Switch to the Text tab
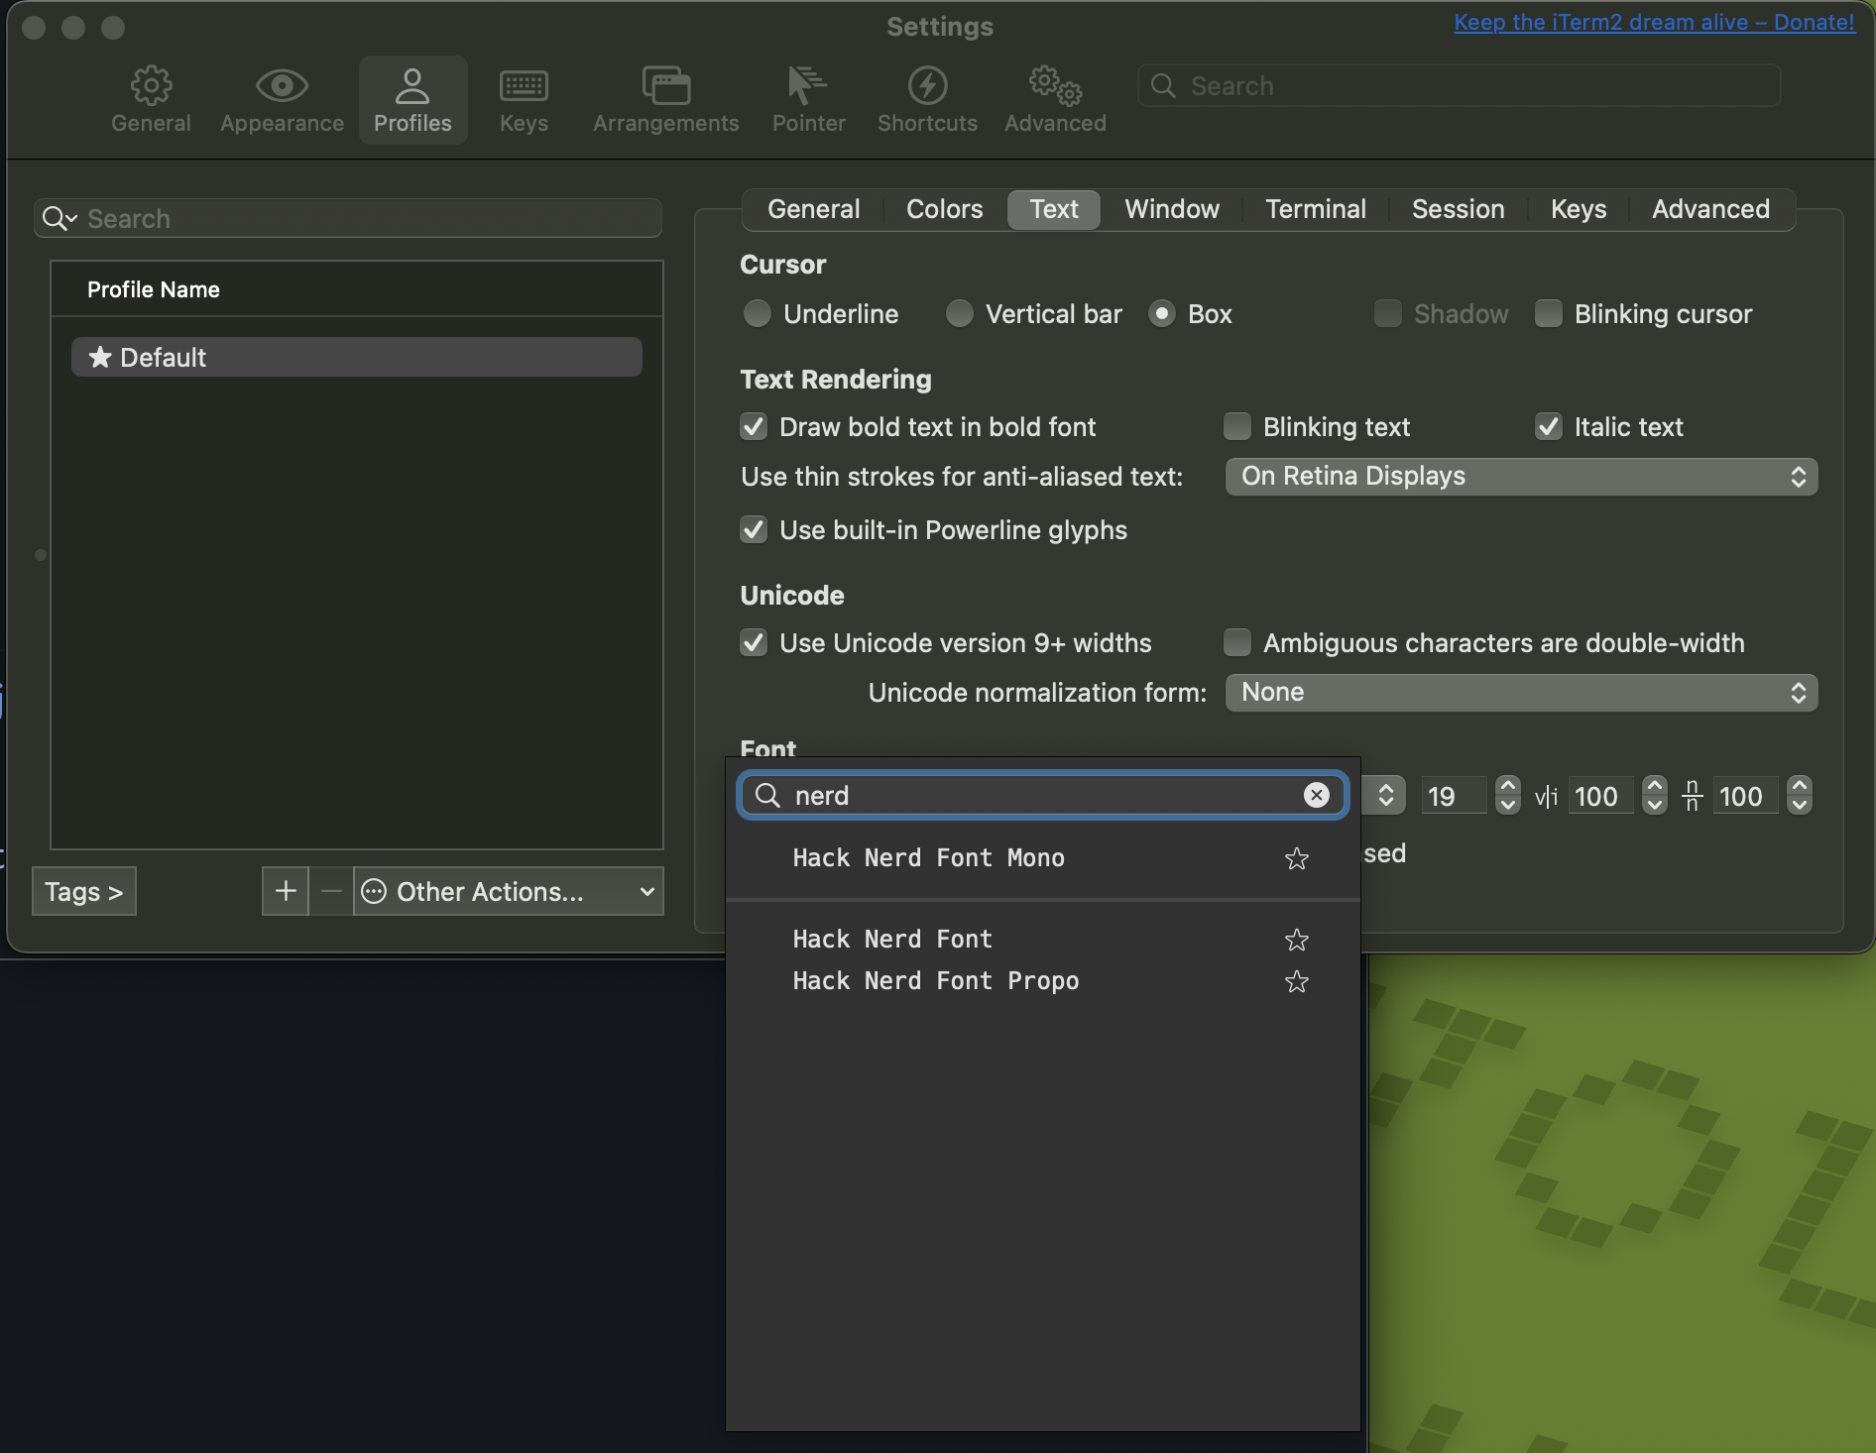The image size is (1876, 1453). tap(1053, 209)
